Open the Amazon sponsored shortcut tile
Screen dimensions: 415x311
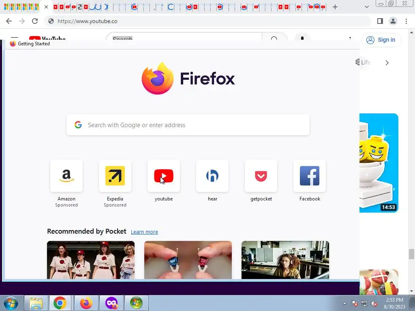[66, 176]
